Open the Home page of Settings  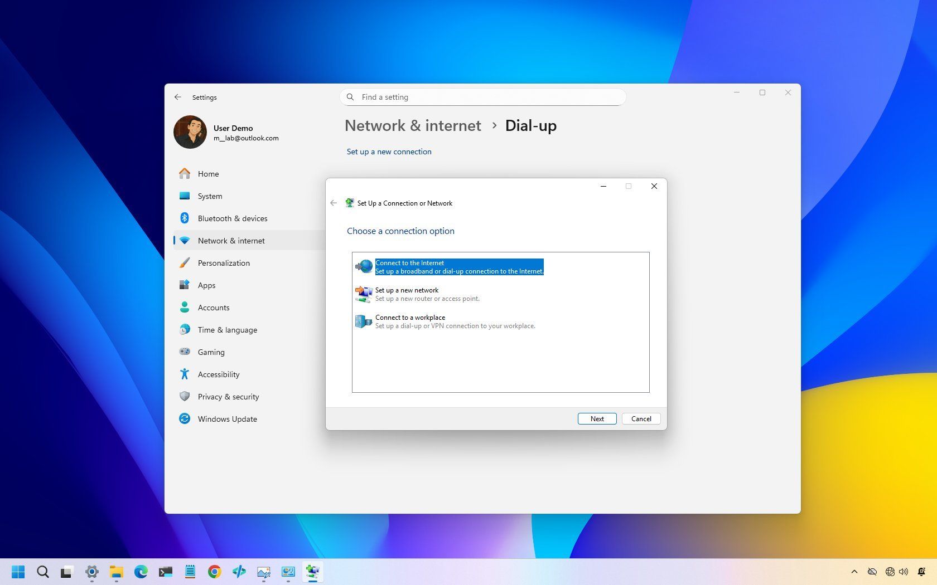208,173
